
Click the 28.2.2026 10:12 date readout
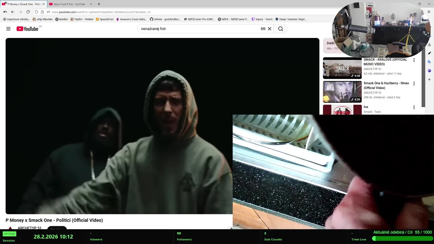click(x=53, y=237)
